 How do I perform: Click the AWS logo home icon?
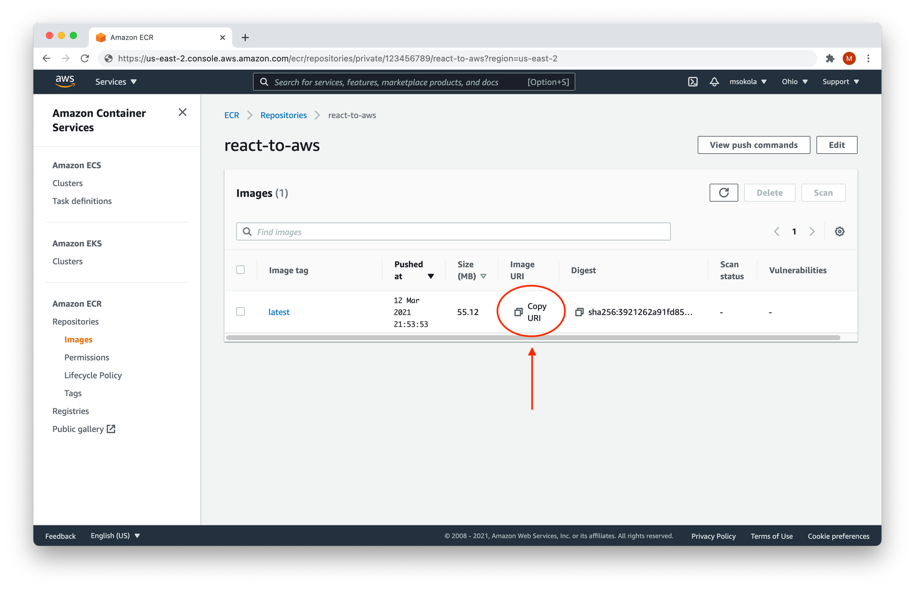(x=65, y=81)
